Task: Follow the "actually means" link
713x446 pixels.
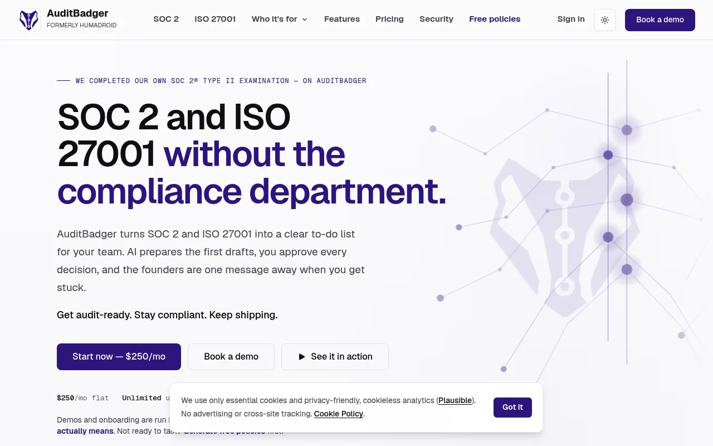Action: (x=85, y=431)
